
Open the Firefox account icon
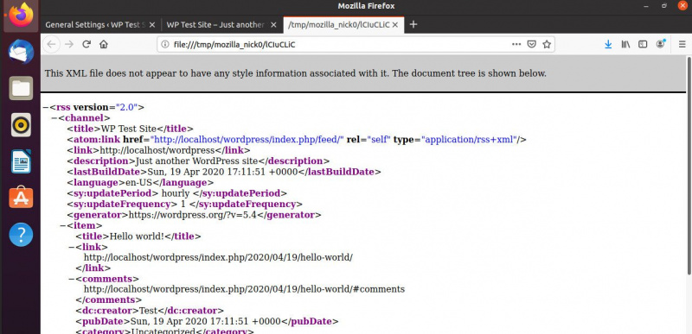[x=661, y=44]
